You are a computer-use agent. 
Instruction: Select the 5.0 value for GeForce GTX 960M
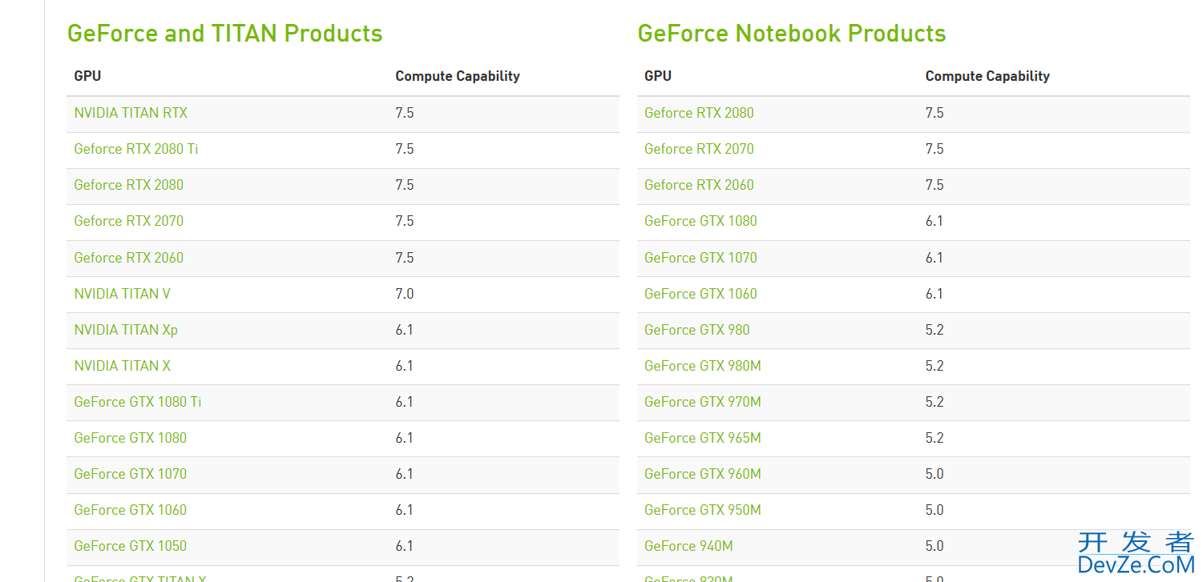(935, 474)
